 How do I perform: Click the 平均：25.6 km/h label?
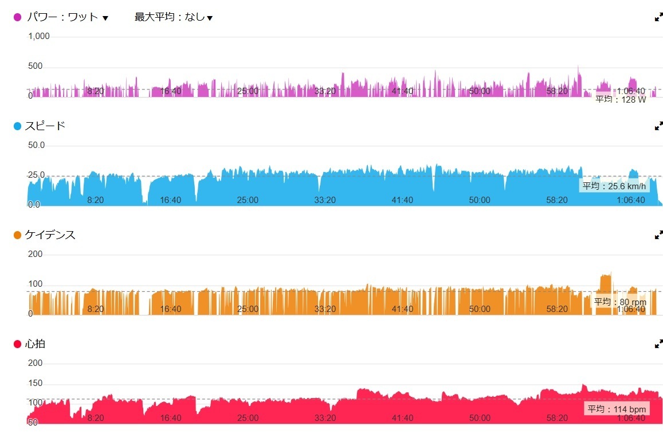[614, 186]
